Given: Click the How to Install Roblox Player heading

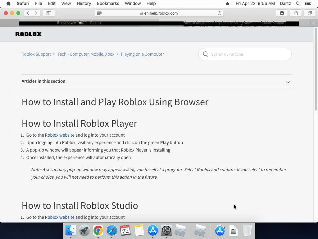Looking at the screenshot, I should coord(79,123).
